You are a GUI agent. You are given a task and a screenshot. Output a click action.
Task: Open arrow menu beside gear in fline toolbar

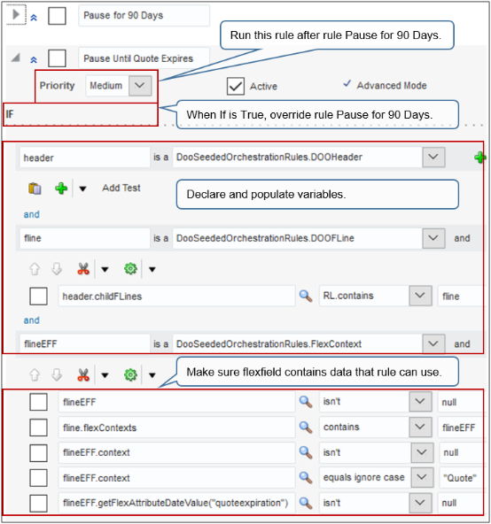click(152, 269)
